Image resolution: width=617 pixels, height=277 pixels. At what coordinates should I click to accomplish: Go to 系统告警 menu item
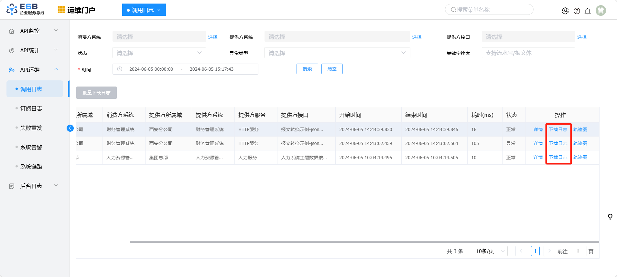(31, 147)
